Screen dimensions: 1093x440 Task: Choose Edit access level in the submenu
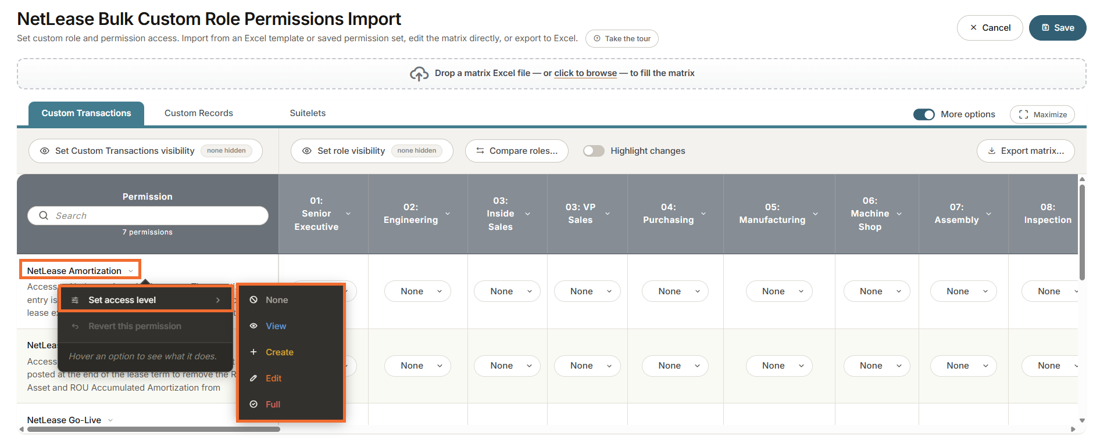[x=291, y=378]
